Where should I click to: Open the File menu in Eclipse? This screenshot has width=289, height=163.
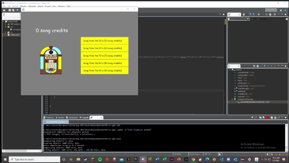tap(4, 6)
